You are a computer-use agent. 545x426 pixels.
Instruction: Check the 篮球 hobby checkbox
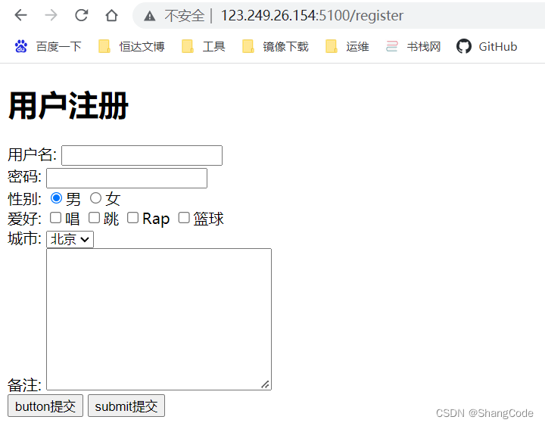coord(184,218)
